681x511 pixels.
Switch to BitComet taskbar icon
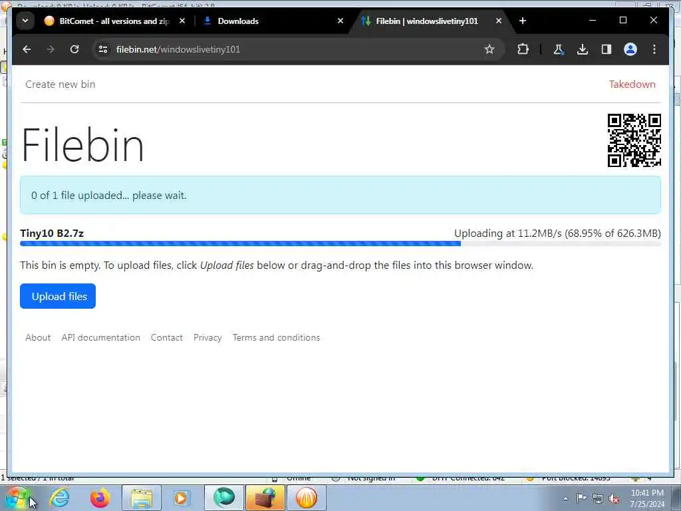tap(306, 498)
